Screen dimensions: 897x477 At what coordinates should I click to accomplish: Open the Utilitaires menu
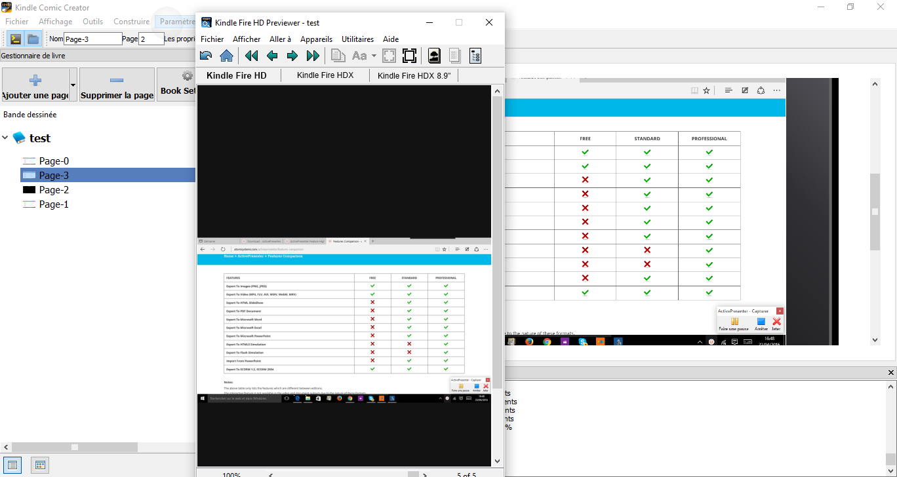tap(357, 39)
